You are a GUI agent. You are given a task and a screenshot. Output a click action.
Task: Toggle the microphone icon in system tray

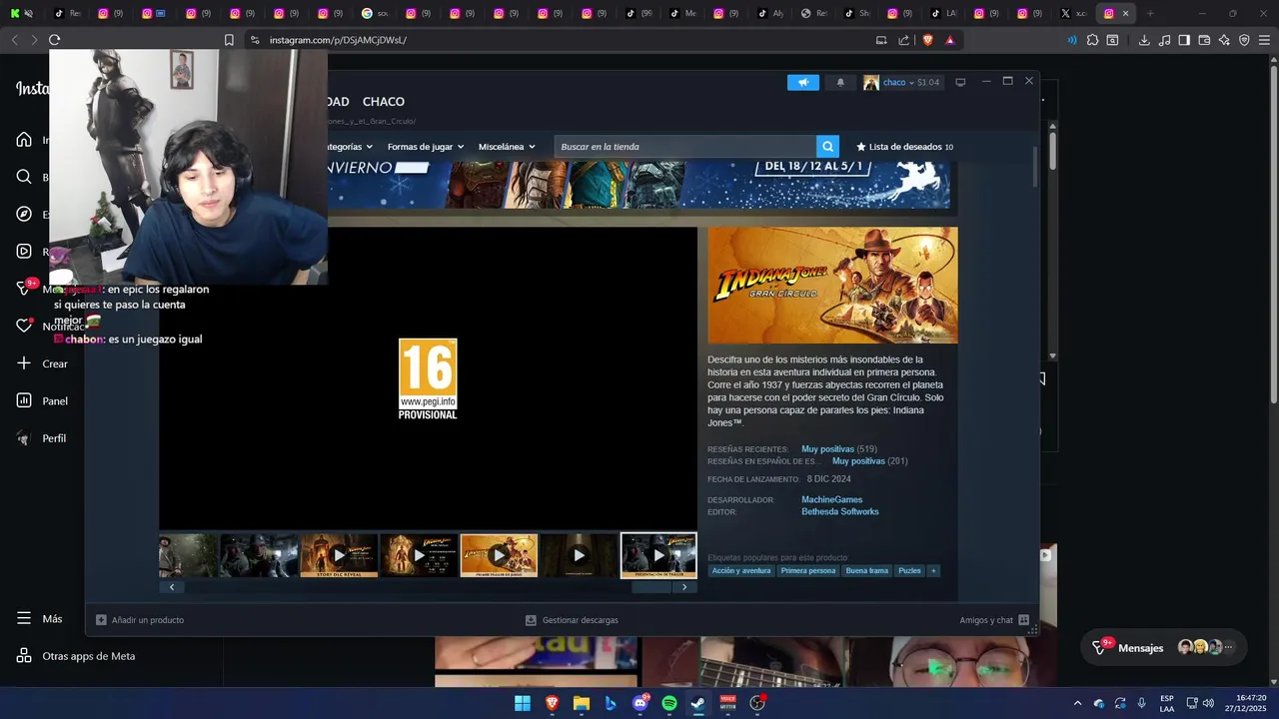tap(1141, 703)
